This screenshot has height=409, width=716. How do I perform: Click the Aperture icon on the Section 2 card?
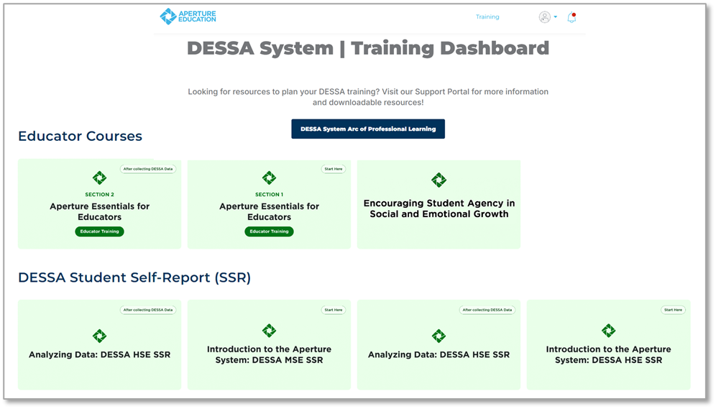[99, 178]
